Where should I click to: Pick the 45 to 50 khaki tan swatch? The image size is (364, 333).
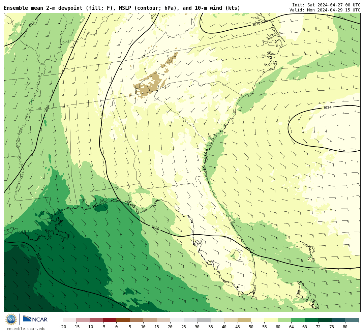click(244, 320)
